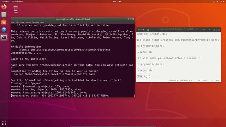Open the Help icon in dock
Screen dimensions: 226x127
tap(4, 30)
